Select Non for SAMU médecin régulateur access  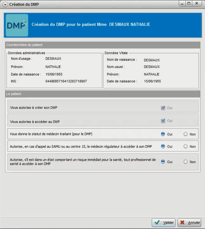point(185,146)
